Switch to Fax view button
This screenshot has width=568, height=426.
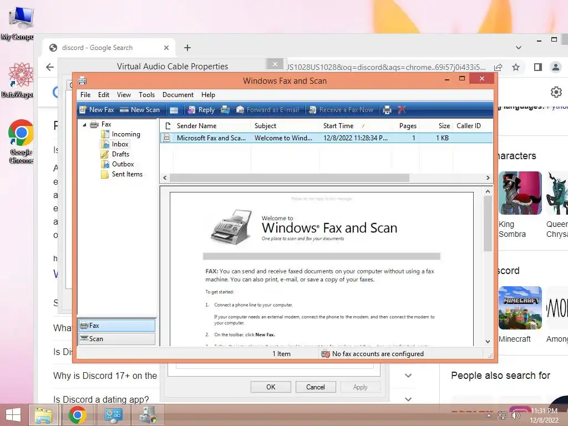point(117,325)
